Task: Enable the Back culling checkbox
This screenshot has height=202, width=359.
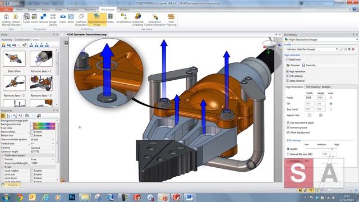Action: [x=32, y=132]
